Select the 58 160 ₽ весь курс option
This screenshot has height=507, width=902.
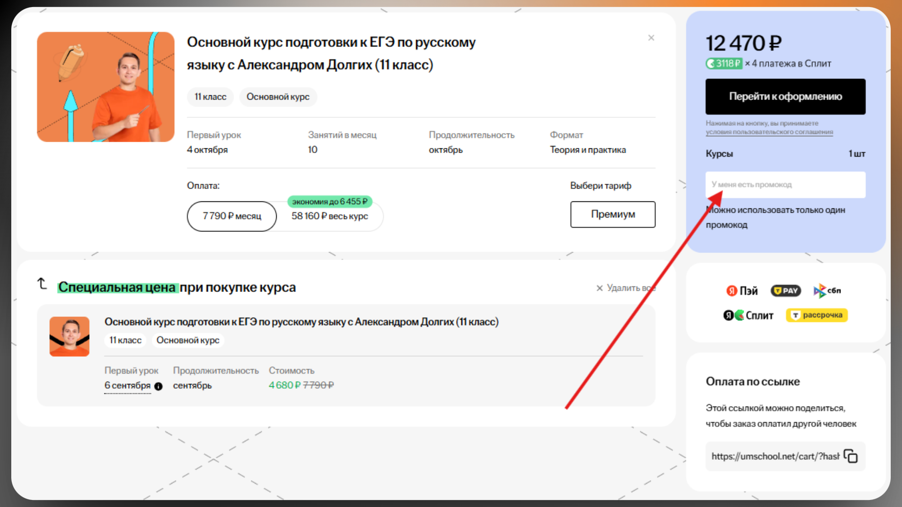click(x=330, y=216)
